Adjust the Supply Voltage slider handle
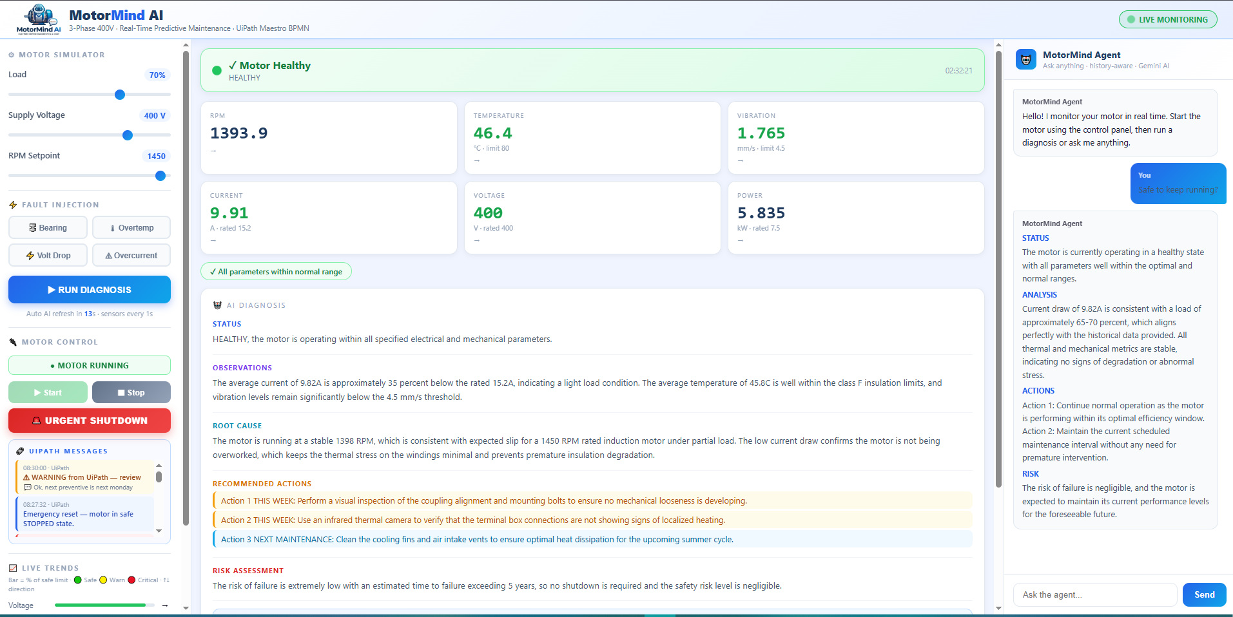The width and height of the screenshot is (1233, 617). pos(128,135)
